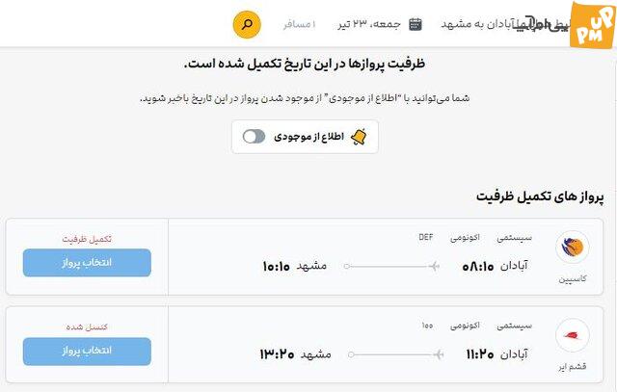Click the airplane icon on the 08:10 flight
Viewport: 617px width, 392px height.
tap(434, 266)
